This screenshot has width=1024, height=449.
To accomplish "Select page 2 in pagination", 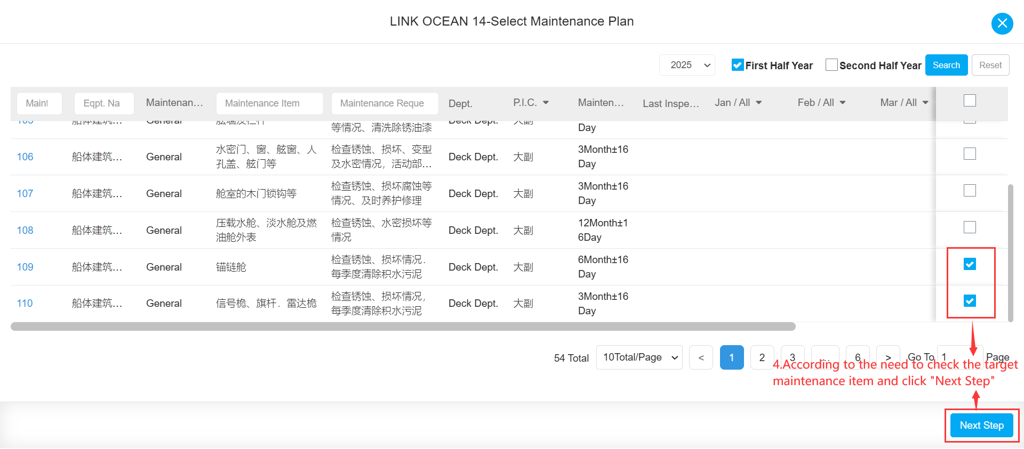I will click(x=762, y=357).
